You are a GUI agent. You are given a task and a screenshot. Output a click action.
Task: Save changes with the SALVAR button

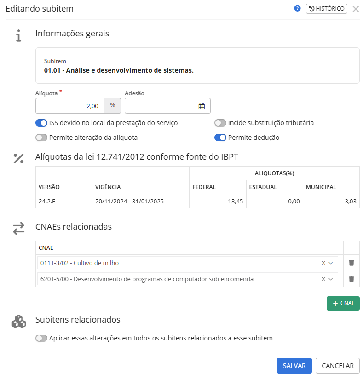point(294,366)
